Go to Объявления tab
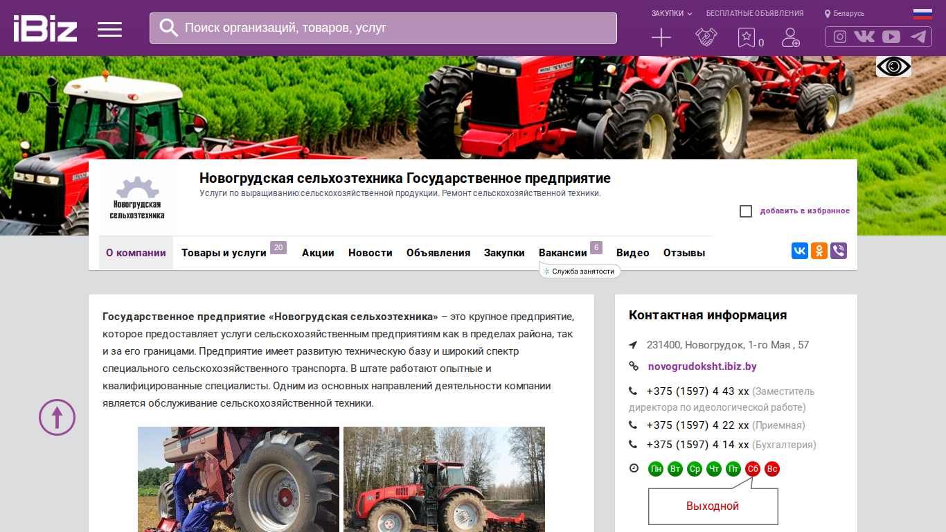 pos(438,253)
